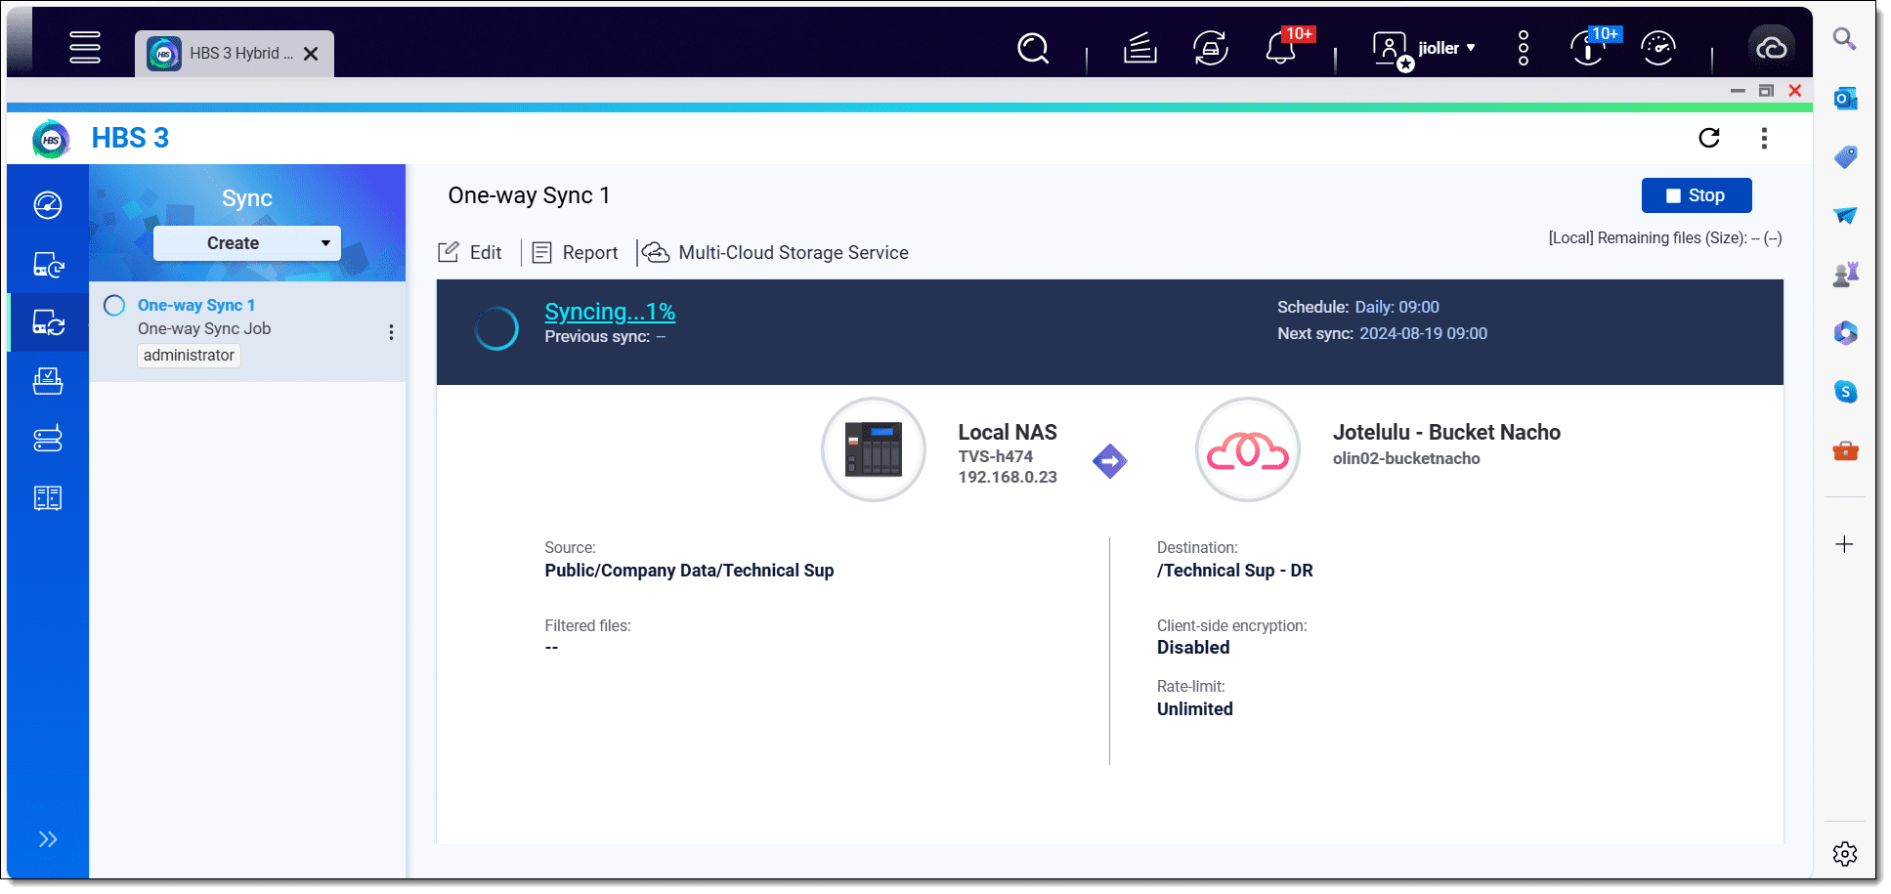The width and height of the screenshot is (1891, 894).
Task: Open the QTS search magnifier
Action: 1033,48
